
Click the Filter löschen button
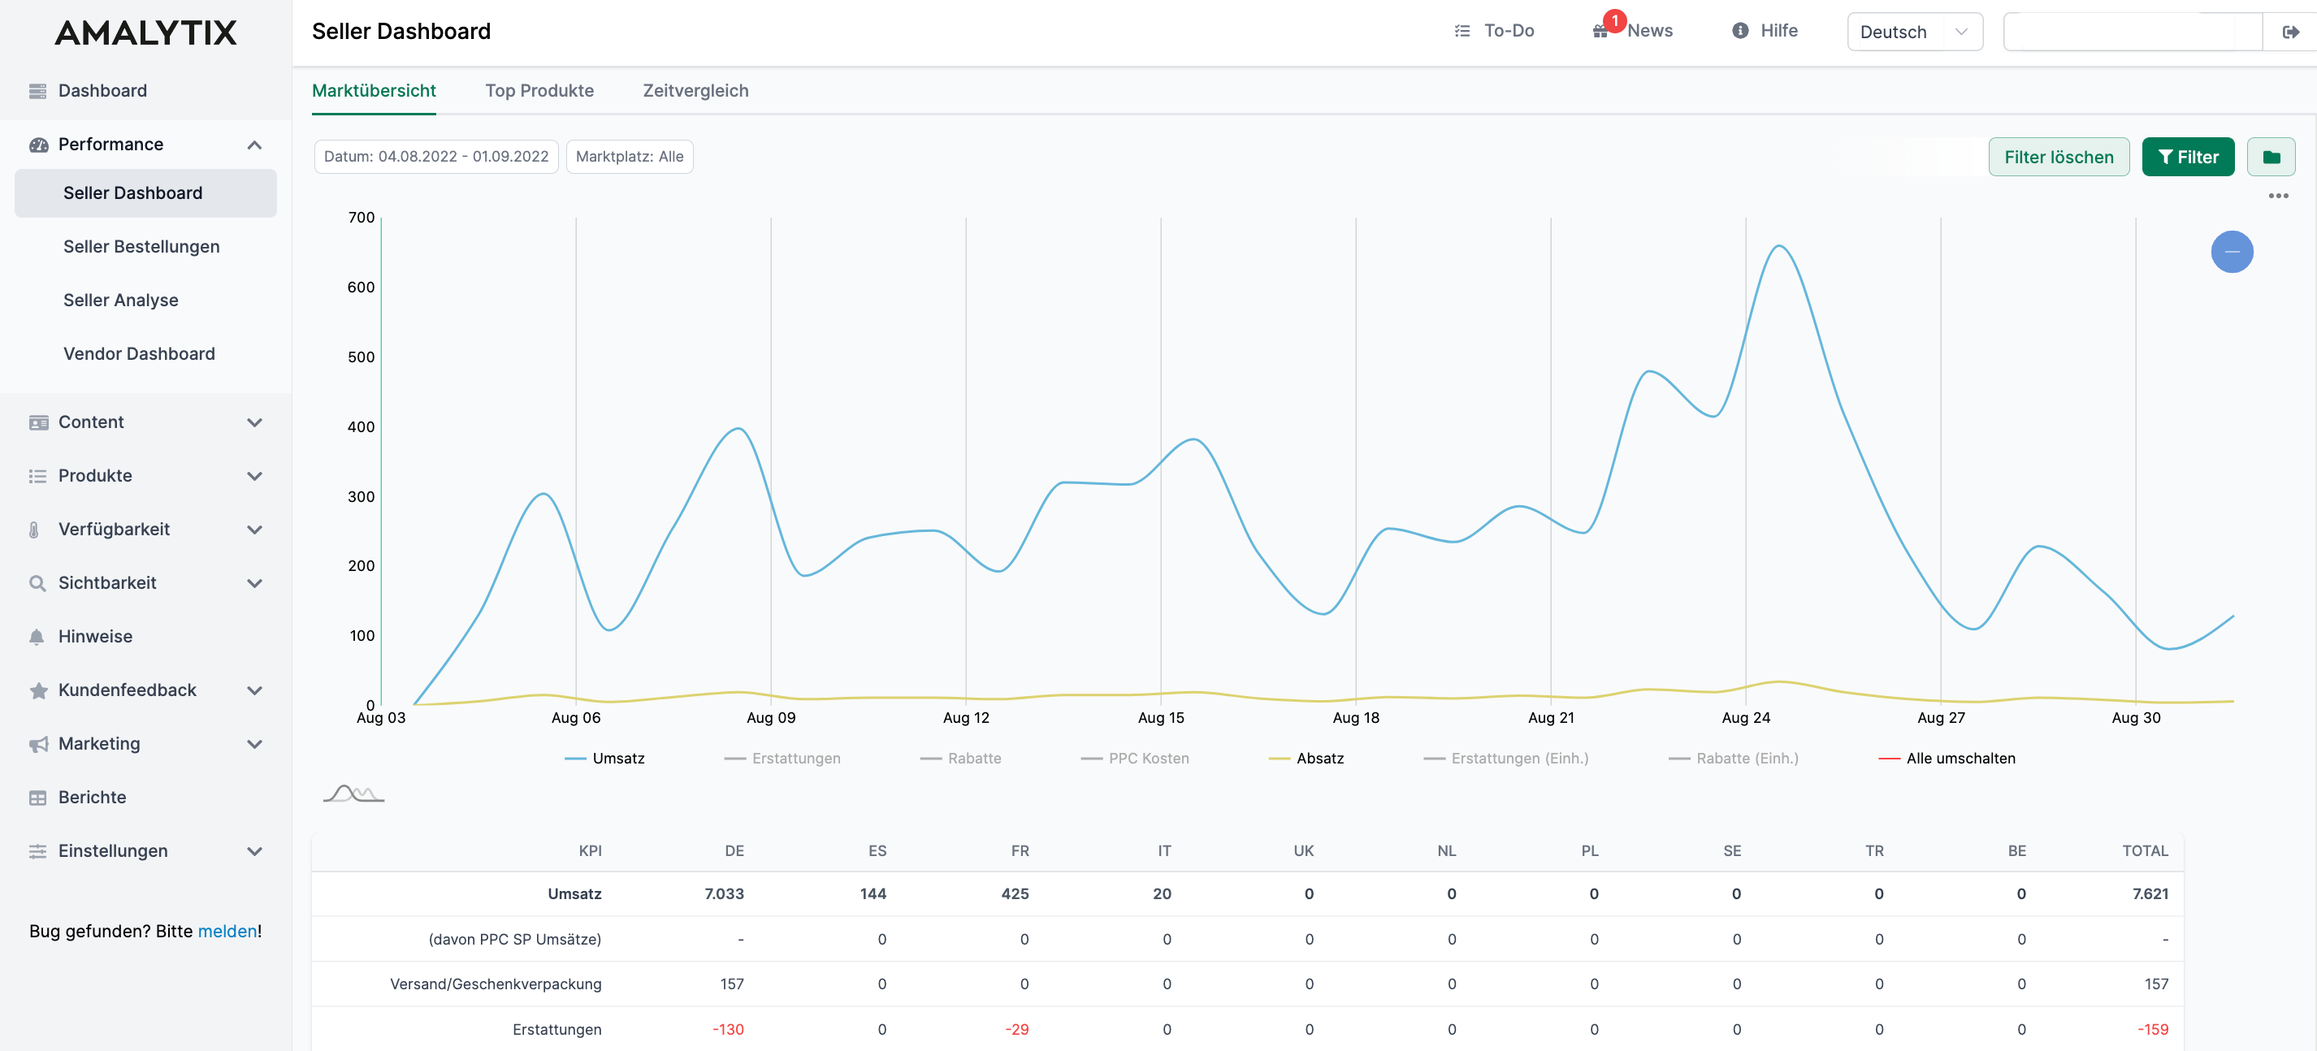(x=2058, y=158)
